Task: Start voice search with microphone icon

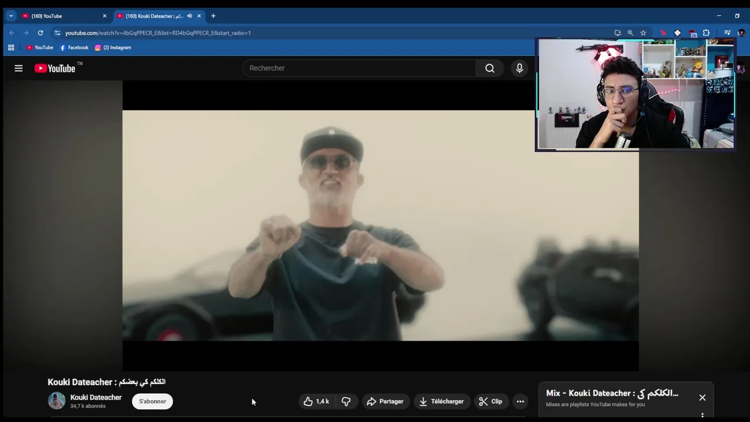Action: (519, 68)
